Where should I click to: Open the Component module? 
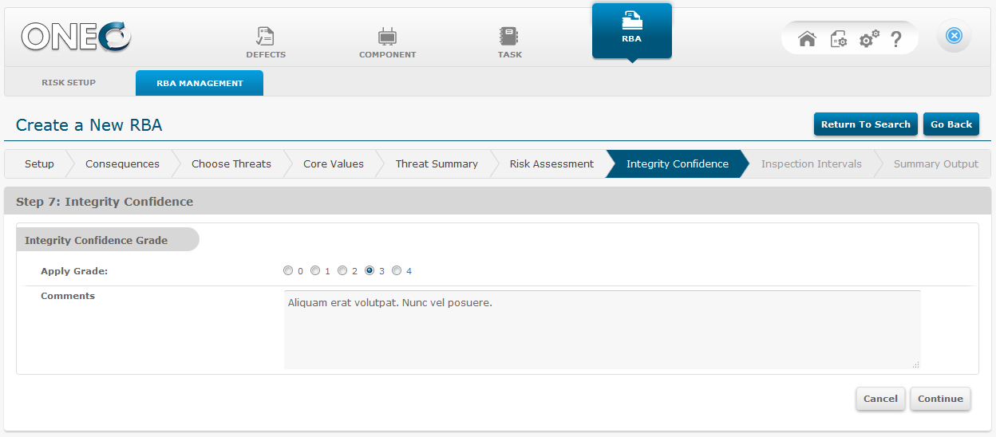pyautogui.click(x=387, y=42)
